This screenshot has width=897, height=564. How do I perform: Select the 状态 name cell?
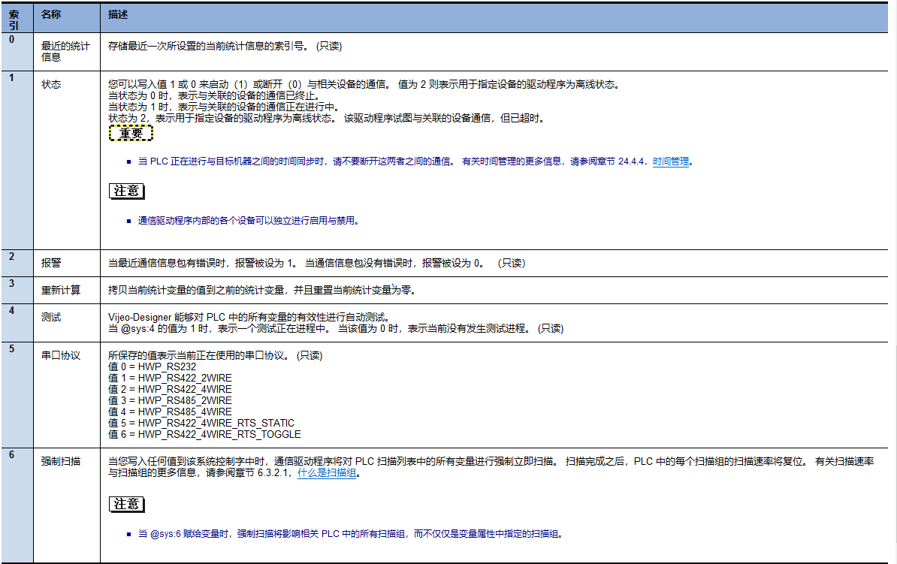51,84
